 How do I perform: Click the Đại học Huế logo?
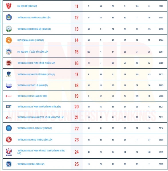(x=9, y=6)
